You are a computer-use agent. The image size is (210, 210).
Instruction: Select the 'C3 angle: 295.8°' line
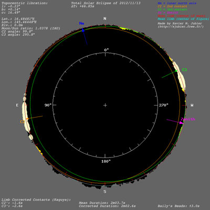coord(18,35)
